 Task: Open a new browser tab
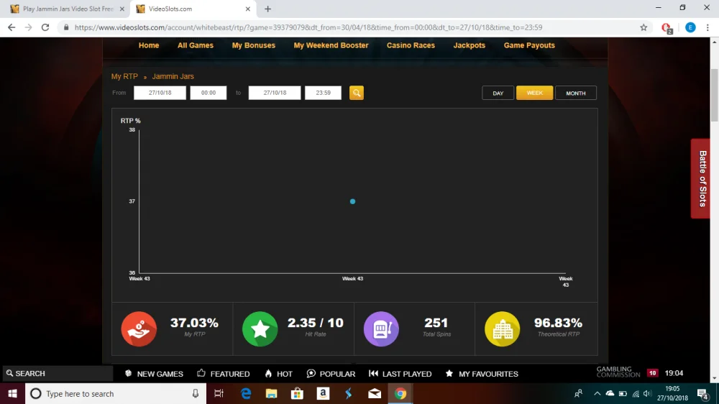(267, 9)
